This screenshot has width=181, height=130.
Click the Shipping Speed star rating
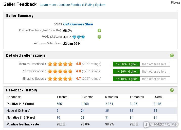[60, 79]
